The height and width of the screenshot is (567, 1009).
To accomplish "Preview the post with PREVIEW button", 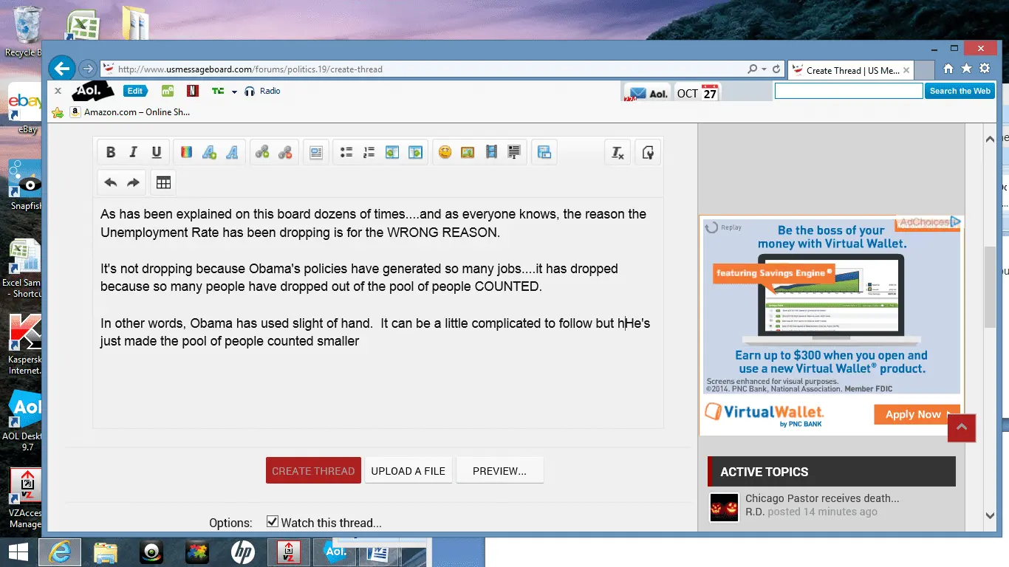I will (500, 470).
